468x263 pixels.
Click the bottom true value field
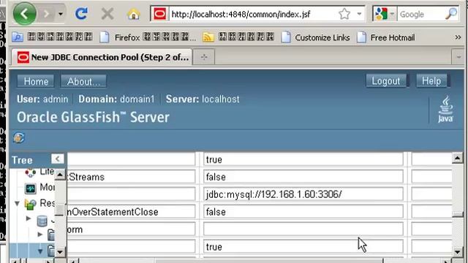(x=303, y=247)
